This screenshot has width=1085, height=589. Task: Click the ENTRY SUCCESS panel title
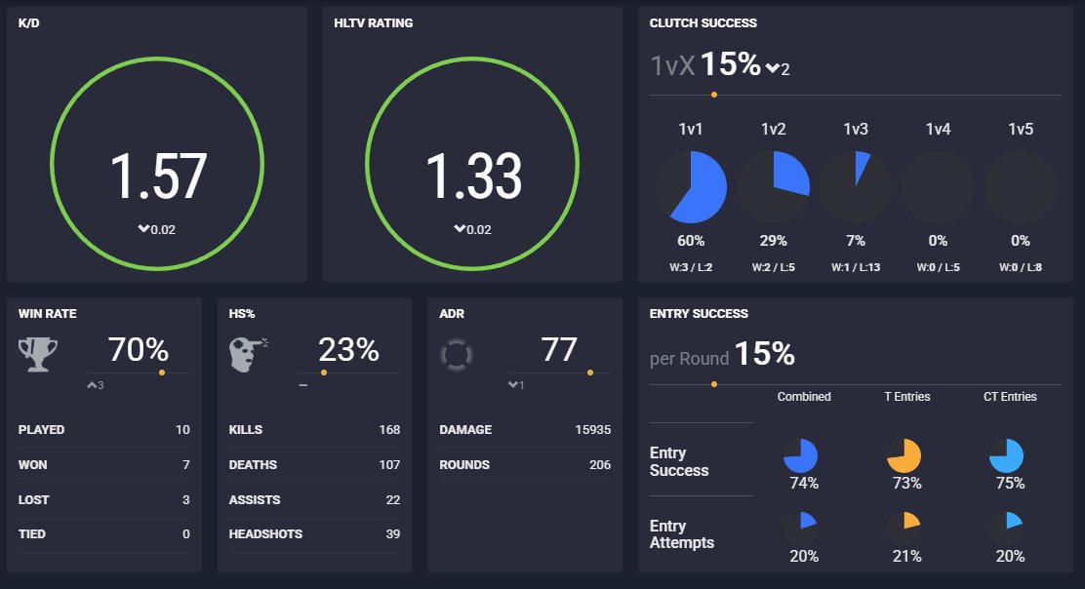(x=699, y=313)
